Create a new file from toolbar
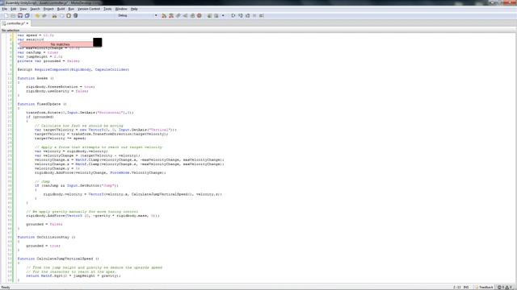This screenshot has height=290, width=517. [6, 16]
